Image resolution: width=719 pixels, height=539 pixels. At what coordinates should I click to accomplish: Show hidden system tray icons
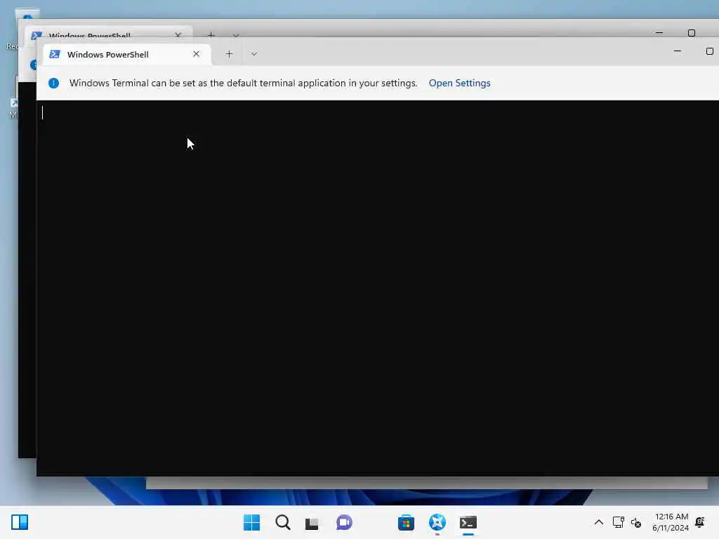[x=598, y=522]
